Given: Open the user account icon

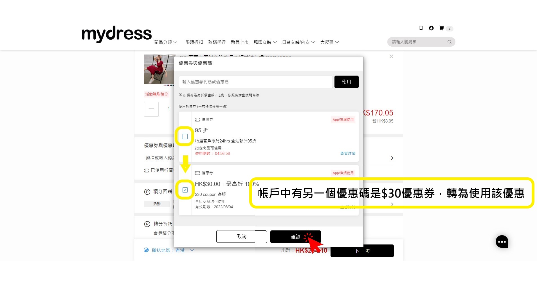Looking at the screenshot, I should click(x=431, y=28).
